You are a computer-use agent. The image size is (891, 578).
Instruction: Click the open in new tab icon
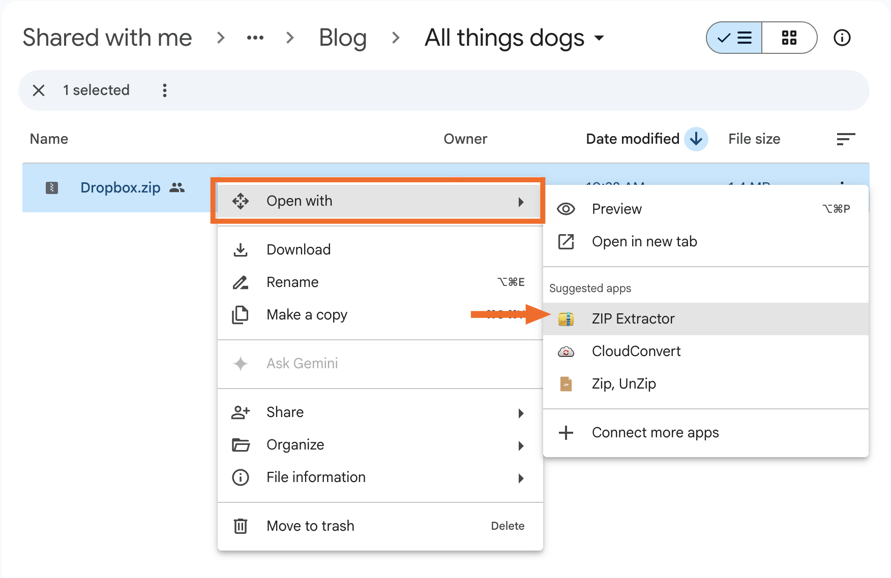566,242
